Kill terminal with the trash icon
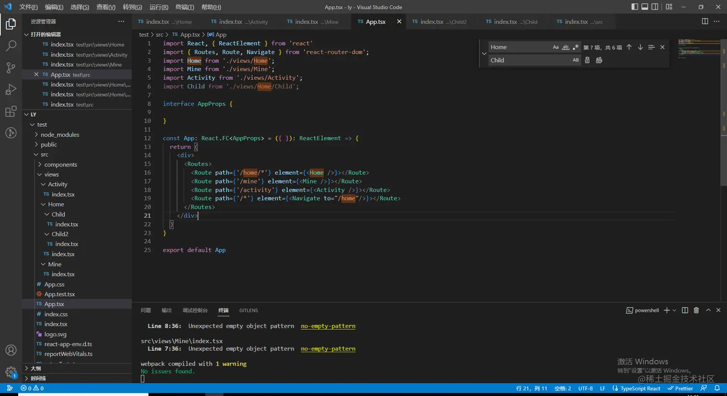Image resolution: width=727 pixels, height=396 pixels. 696,311
